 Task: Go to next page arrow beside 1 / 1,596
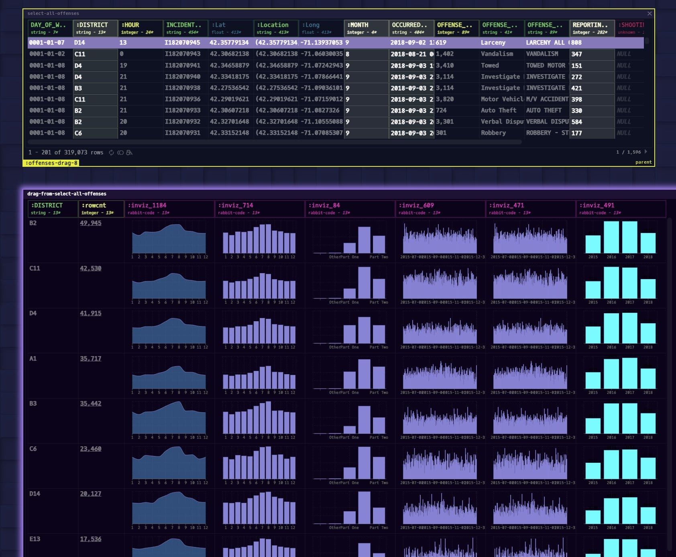click(646, 152)
